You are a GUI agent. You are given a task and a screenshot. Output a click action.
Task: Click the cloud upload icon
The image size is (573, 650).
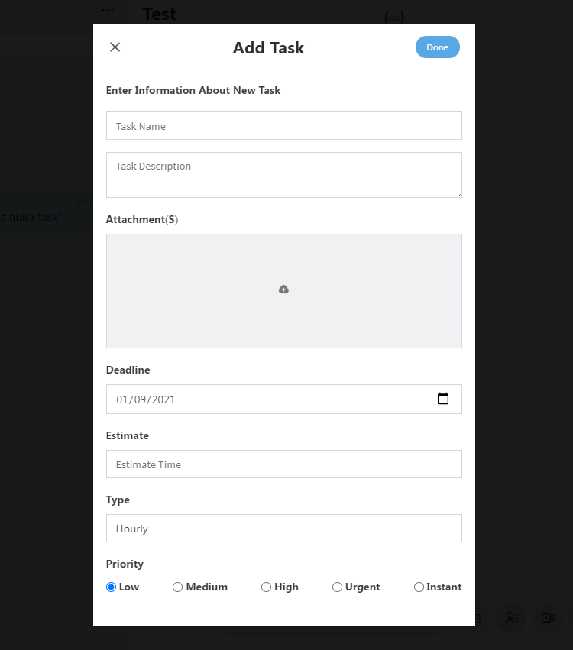(283, 289)
